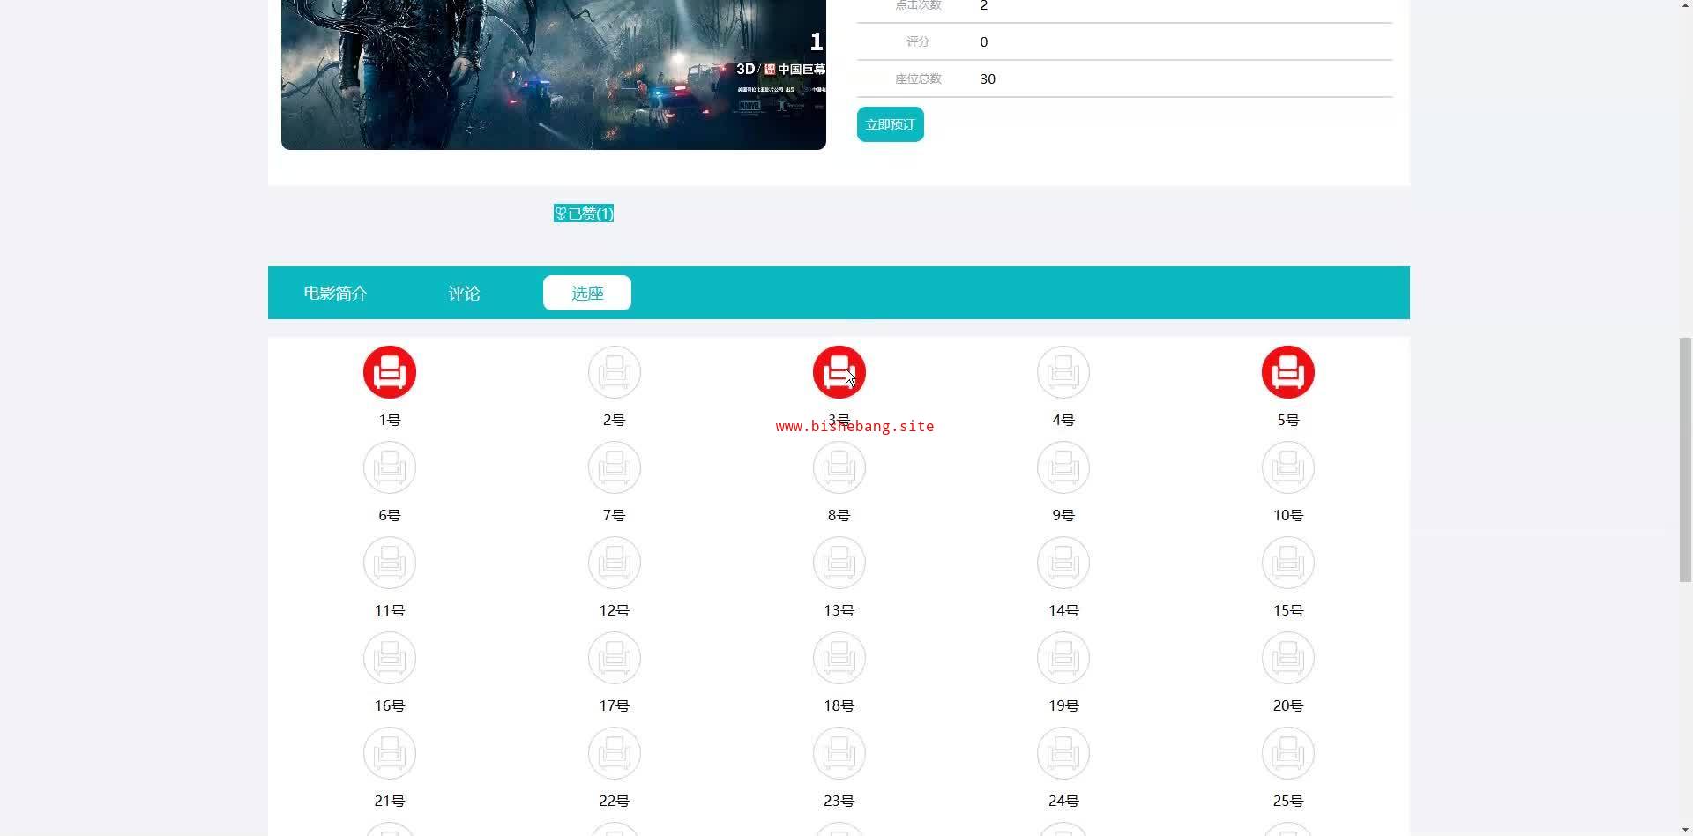Click the 座位总数 label
The height and width of the screenshot is (836, 1693).
[918, 78]
